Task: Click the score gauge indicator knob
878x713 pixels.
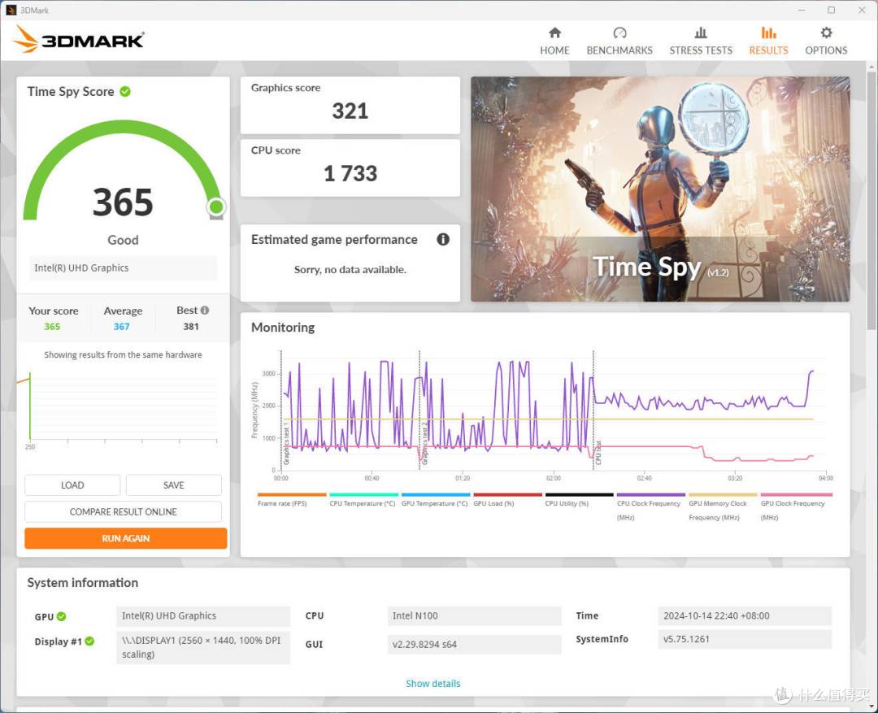Action: pyautogui.click(x=216, y=207)
